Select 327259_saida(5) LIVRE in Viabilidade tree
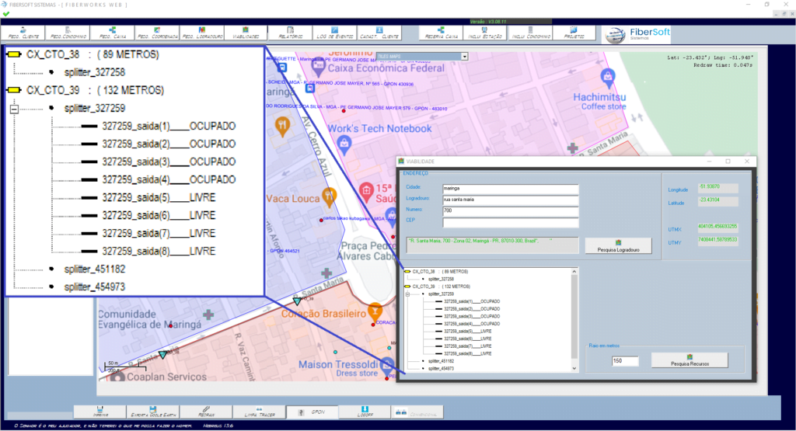 [466, 331]
